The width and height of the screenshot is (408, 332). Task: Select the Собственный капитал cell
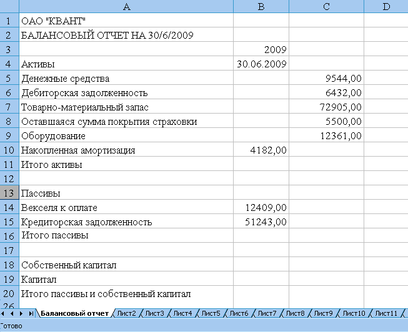(x=126, y=265)
